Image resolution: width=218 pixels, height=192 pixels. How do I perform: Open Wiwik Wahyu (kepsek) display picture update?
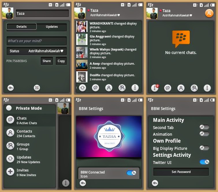point(109,53)
